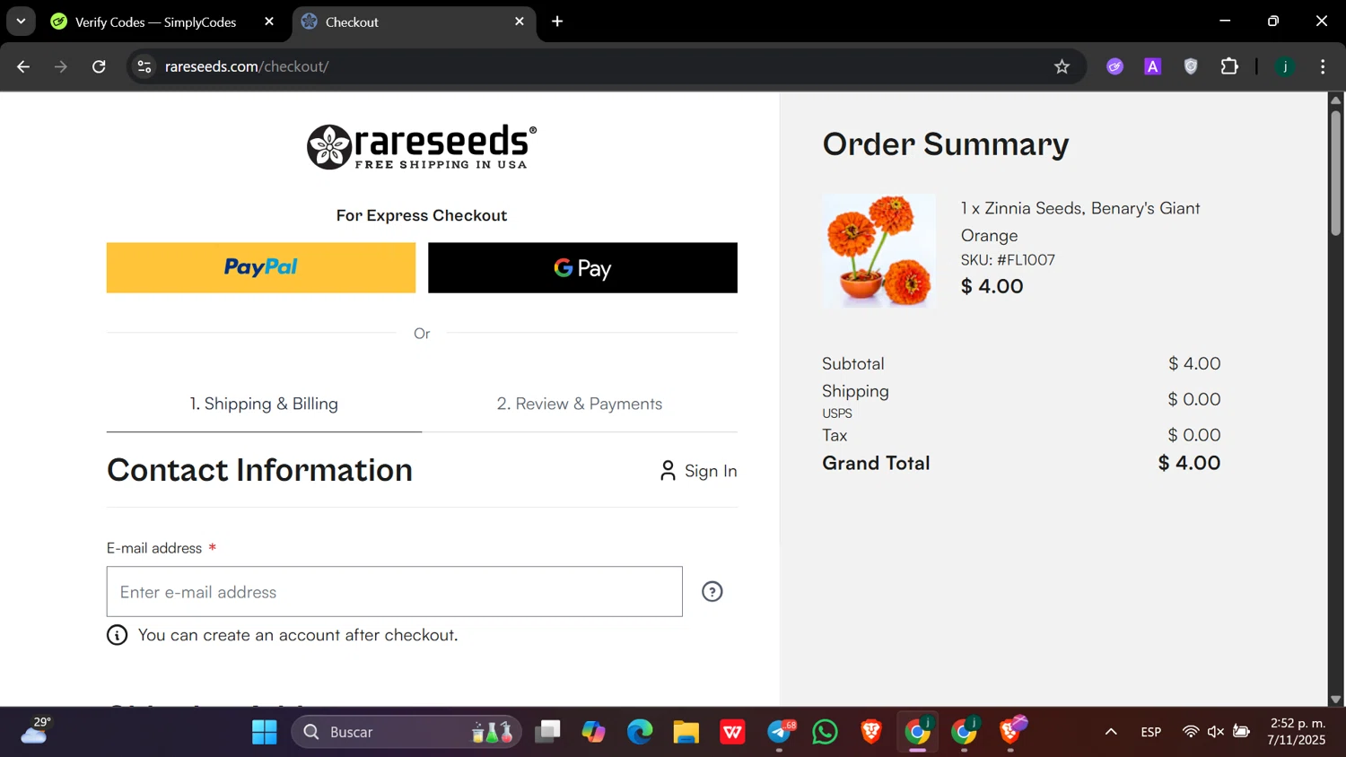Open Copilot from the taskbar
The image size is (1346, 757).
tap(593, 732)
